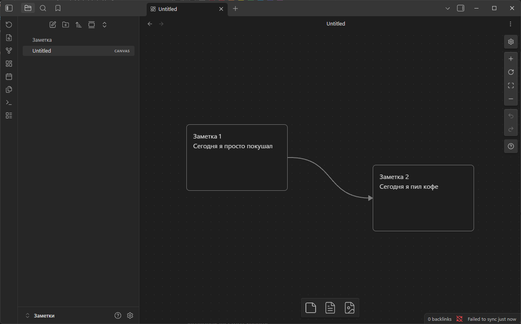The width and height of the screenshot is (521, 324).
Task: Open the Заметки vault switcher
Action: click(41, 315)
